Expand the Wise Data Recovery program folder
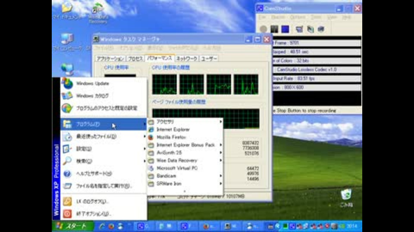Viewport: 414px width, 232px height. pyautogui.click(x=185, y=160)
